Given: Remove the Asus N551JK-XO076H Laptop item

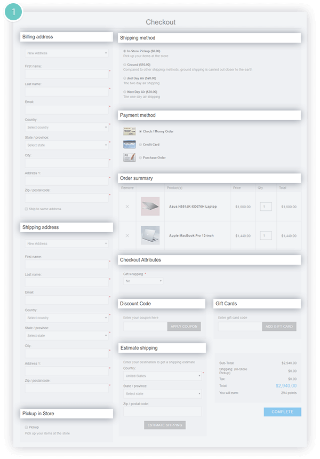Looking at the screenshot, I should 127,207.
